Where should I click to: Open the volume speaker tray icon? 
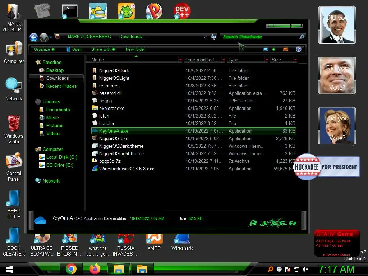coord(305,269)
